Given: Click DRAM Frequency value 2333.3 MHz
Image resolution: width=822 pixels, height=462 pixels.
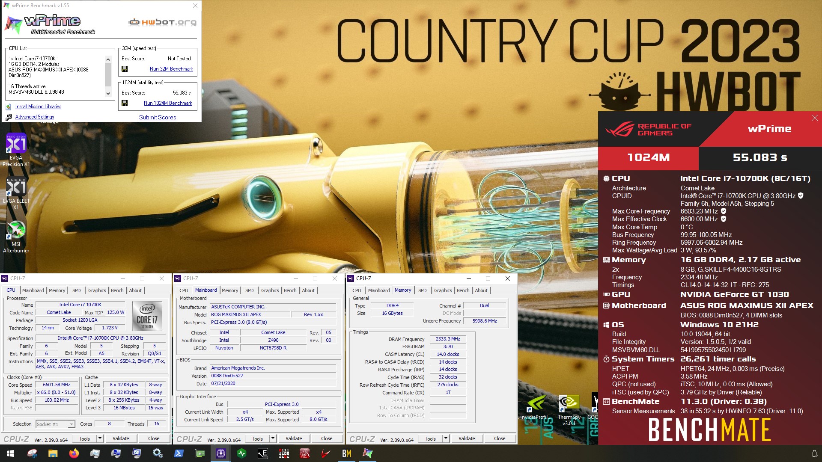Looking at the screenshot, I should [x=448, y=339].
